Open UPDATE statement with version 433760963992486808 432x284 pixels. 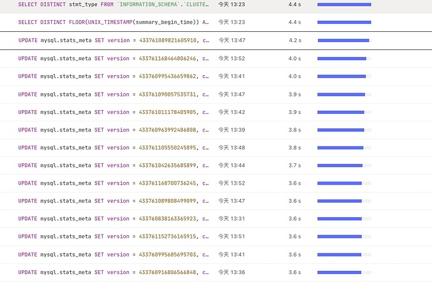(113, 130)
